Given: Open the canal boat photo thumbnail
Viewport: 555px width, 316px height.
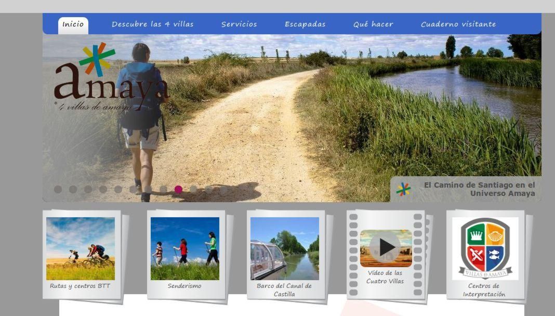Looking at the screenshot, I should click(x=285, y=249).
